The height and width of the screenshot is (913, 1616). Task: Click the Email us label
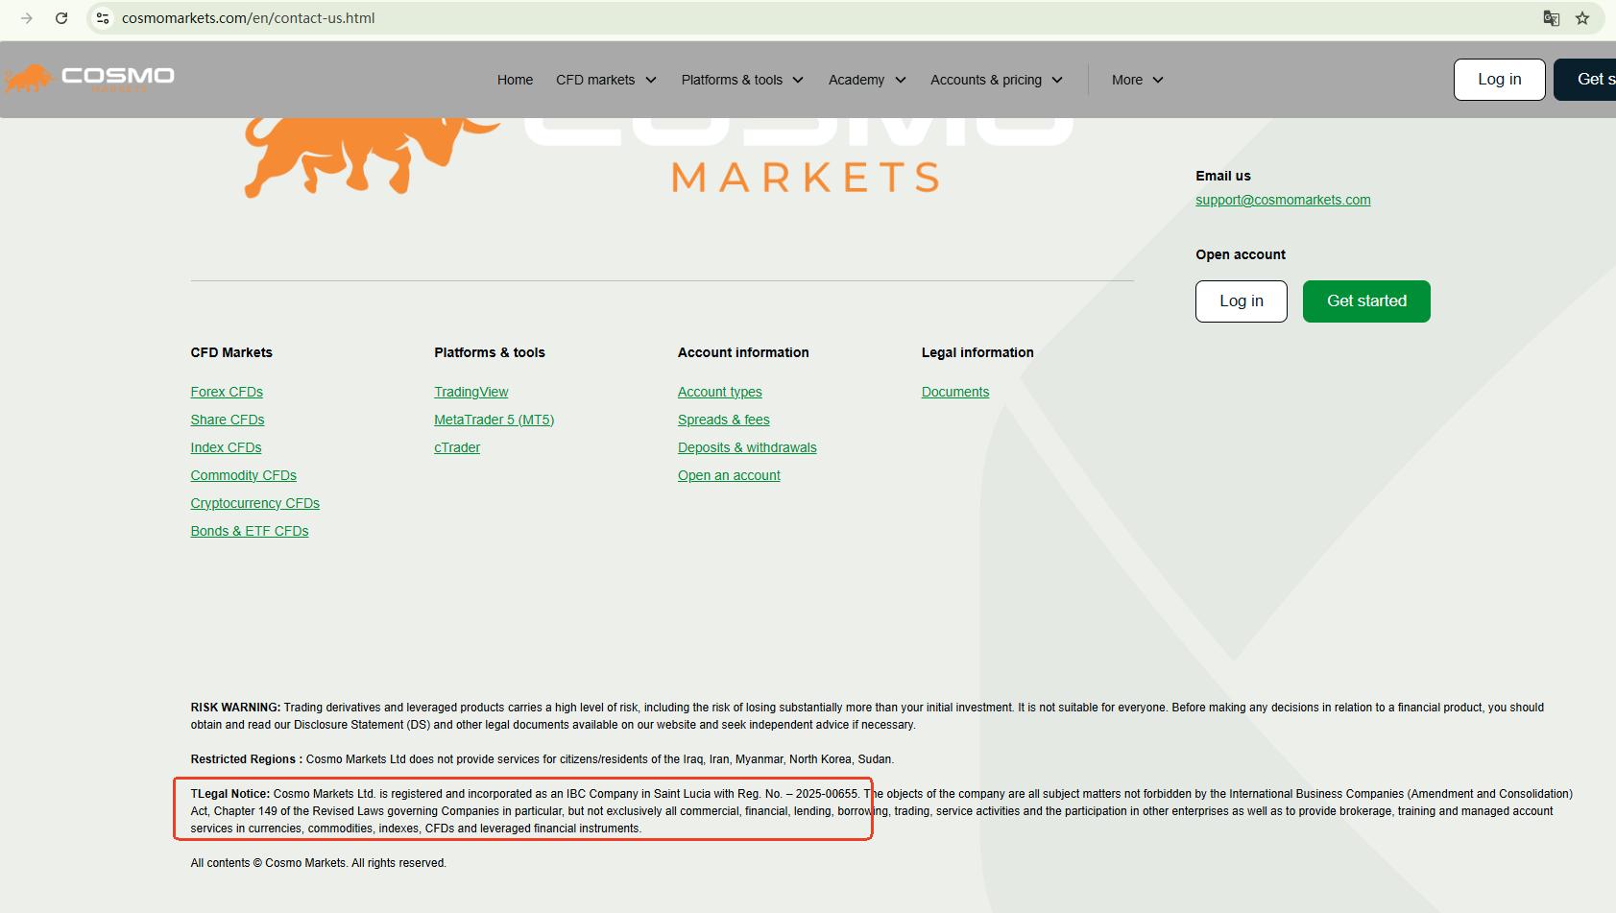1223,176
